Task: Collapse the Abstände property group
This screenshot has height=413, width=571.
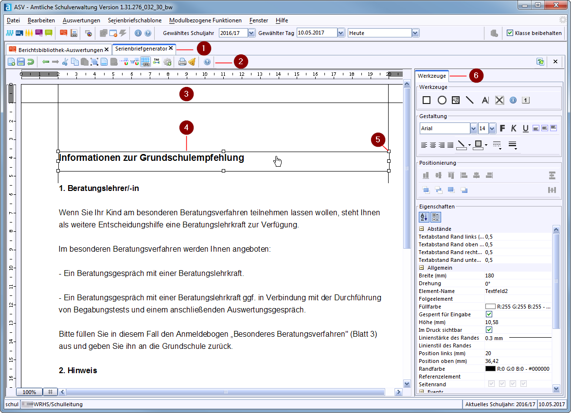Action: (421, 229)
